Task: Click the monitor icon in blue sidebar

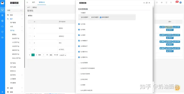Action: (2, 10)
